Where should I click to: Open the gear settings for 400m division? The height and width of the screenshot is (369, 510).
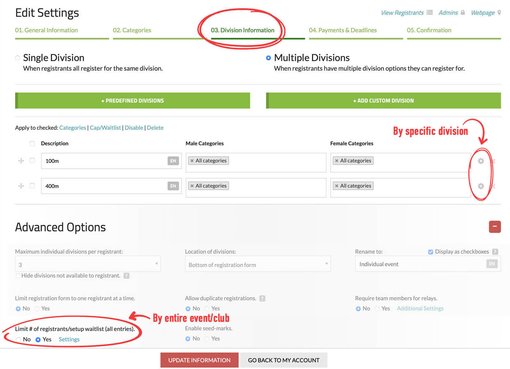coord(481,186)
